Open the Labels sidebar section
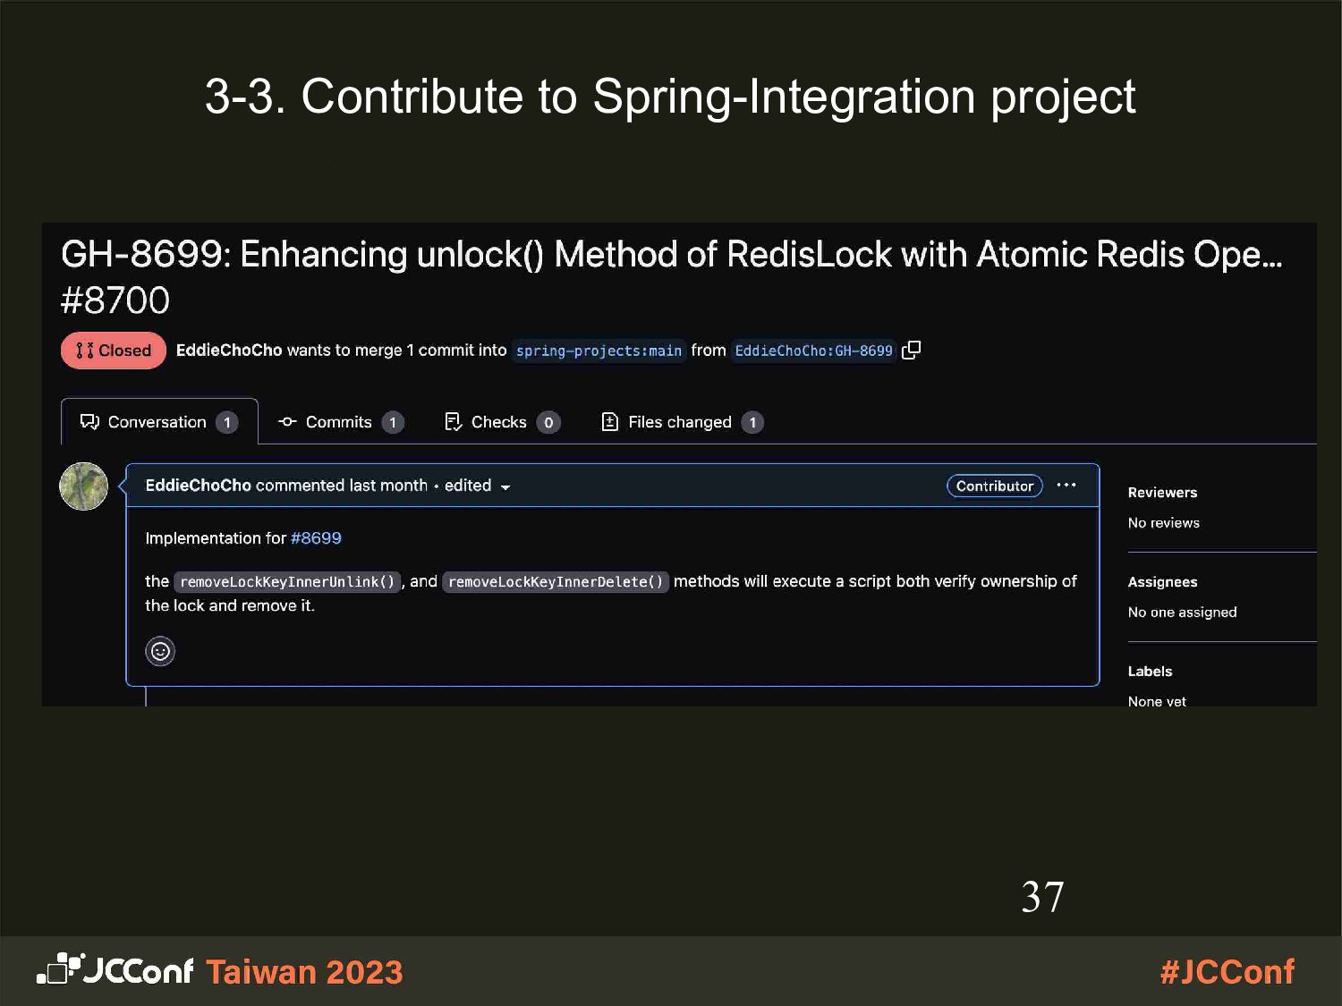Screen dimensions: 1342x1006 click(x=1150, y=672)
